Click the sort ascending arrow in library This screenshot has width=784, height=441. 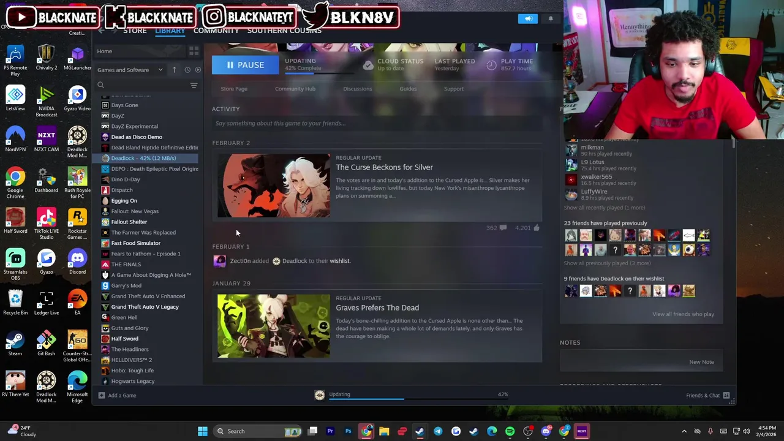coord(174,70)
